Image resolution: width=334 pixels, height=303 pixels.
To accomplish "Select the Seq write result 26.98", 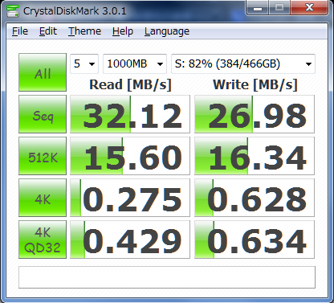I will (x=255, y=114).
